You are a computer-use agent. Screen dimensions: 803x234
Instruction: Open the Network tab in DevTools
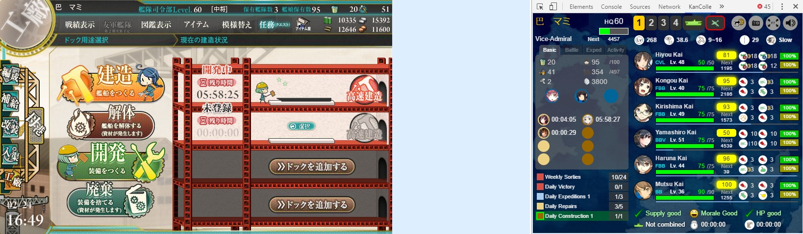coord(669,6)
